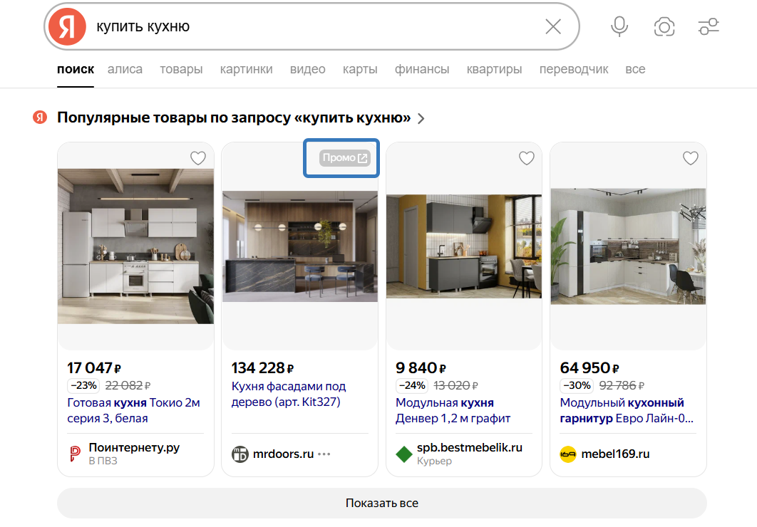Toggle heart on Евро Лайн kitchen card

[x=690, y=158]
